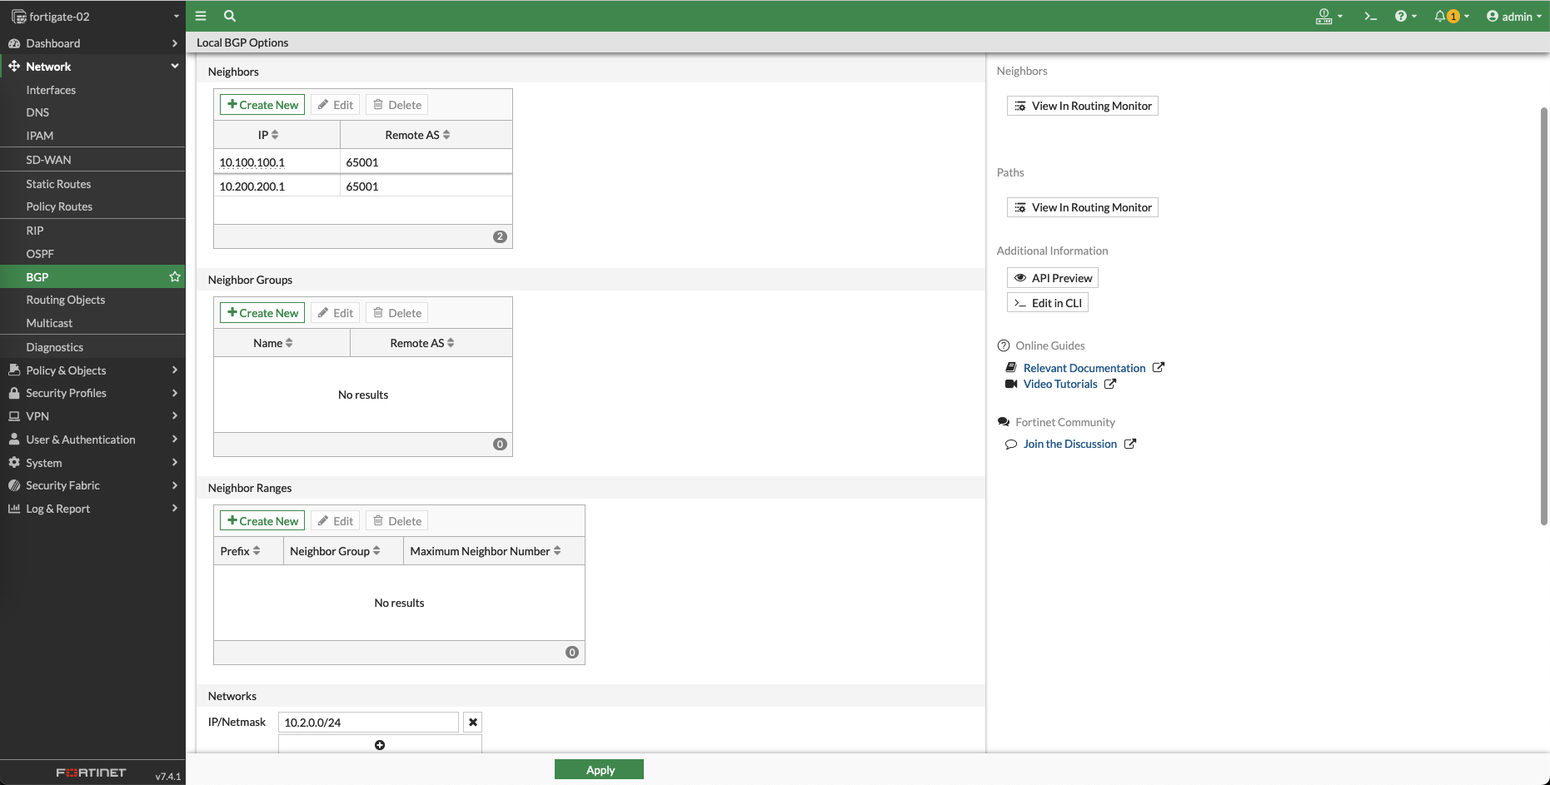Viewport: 1550px width, 785px height.
Task: Sort neighbors by Remote AS column
Action: click(x=417, y=135)
